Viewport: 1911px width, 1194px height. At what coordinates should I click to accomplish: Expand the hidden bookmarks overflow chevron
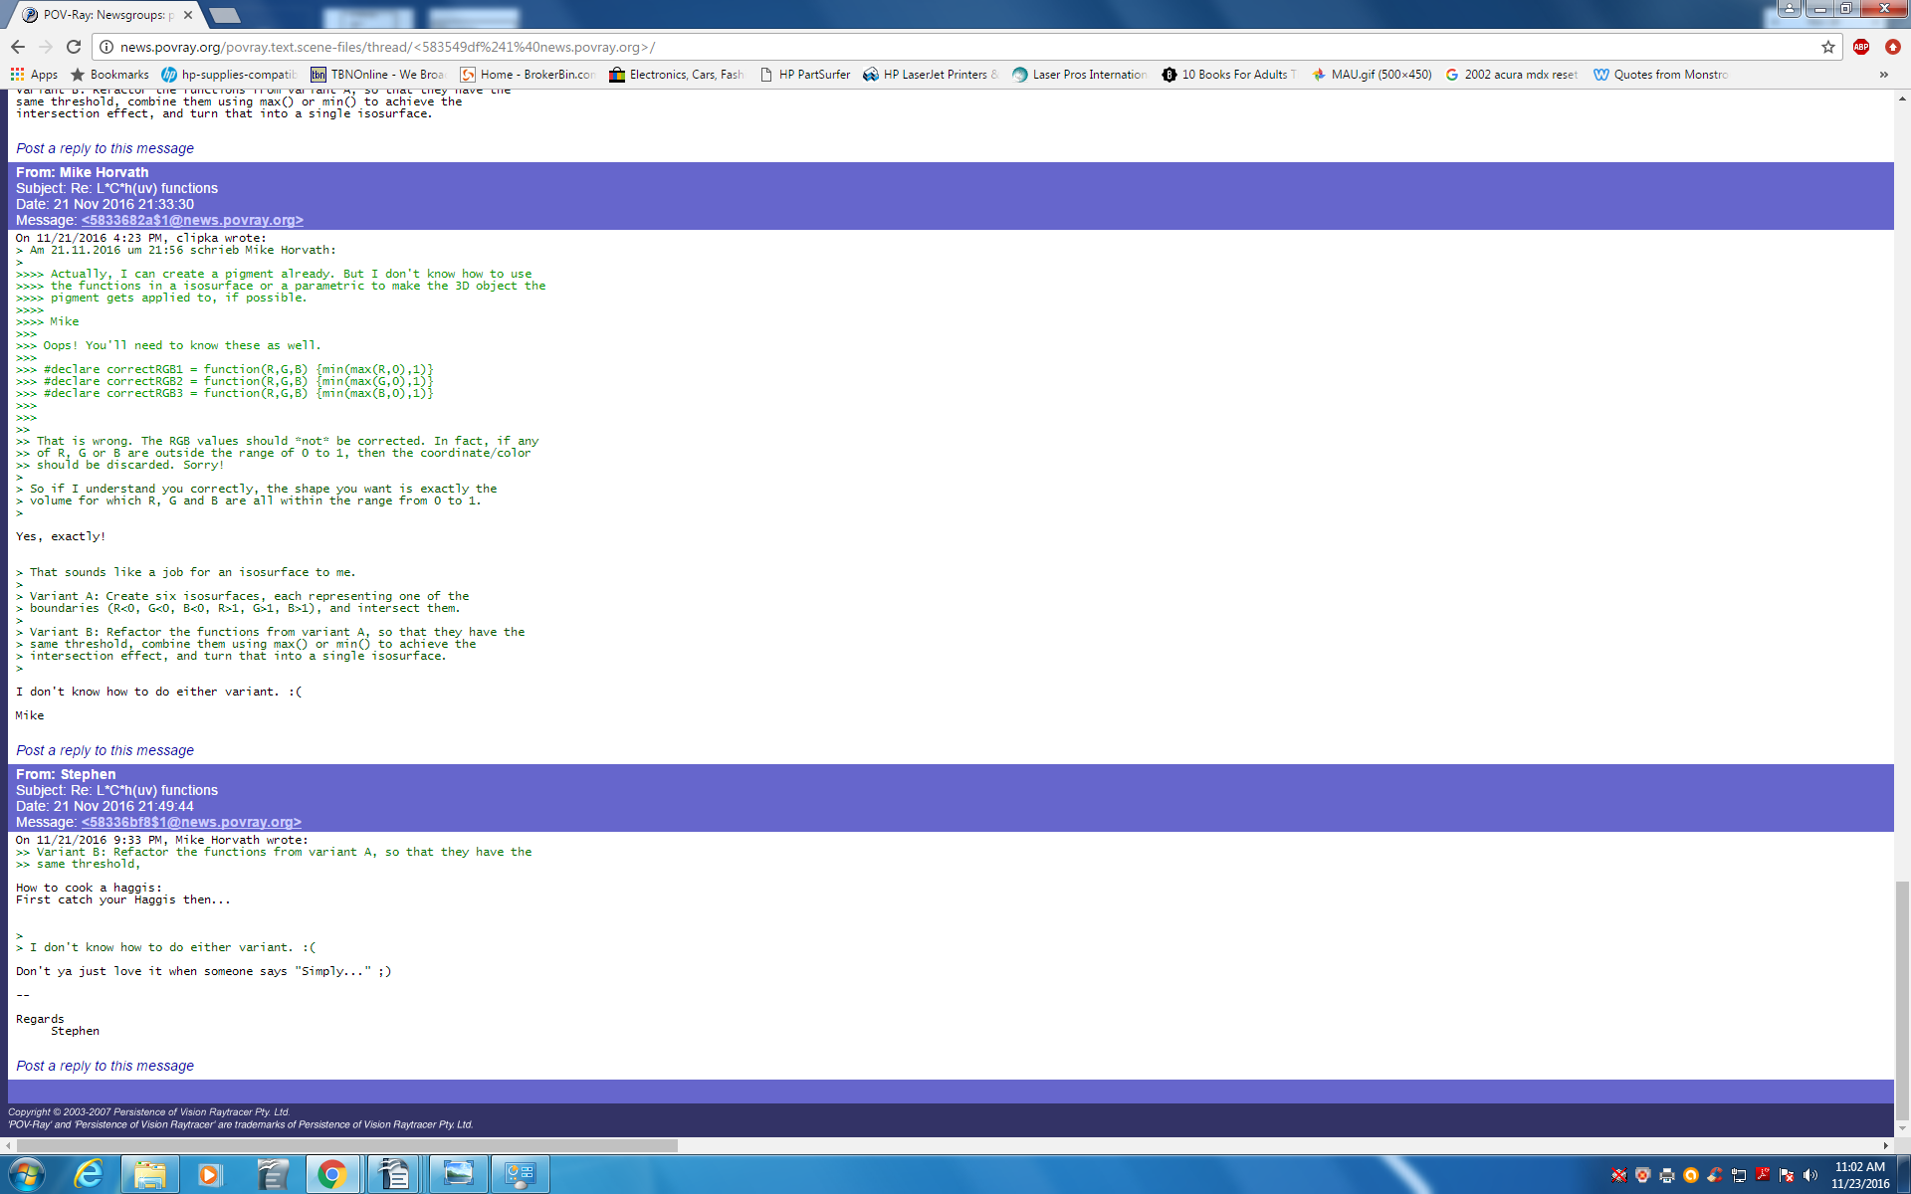tap(1883, 75)
